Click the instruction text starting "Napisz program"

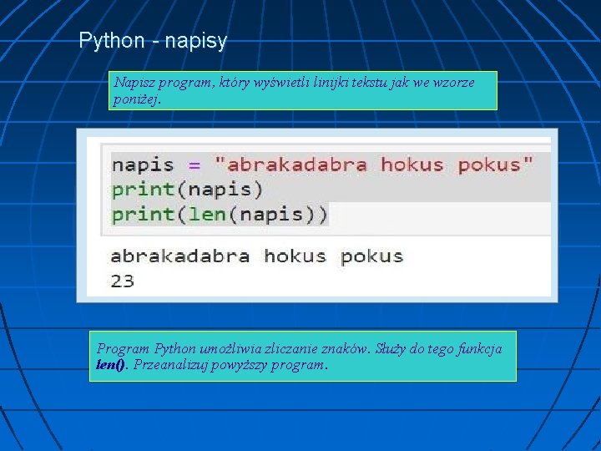(x=294, y=90)
